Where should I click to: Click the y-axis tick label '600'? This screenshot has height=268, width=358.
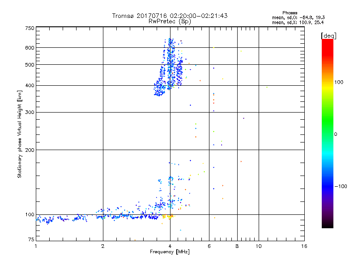[30, 48]
